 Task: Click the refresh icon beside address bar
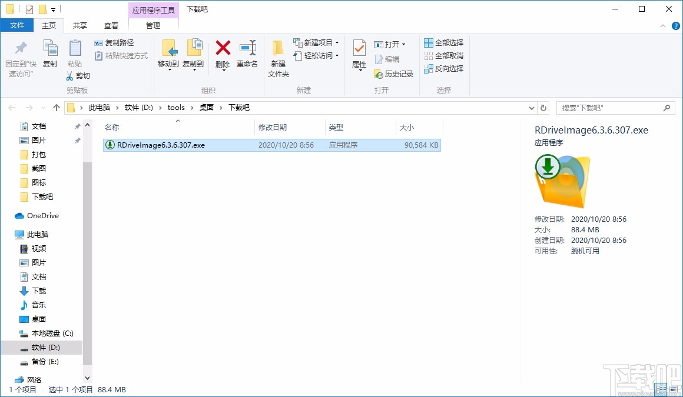click(542, 107)
